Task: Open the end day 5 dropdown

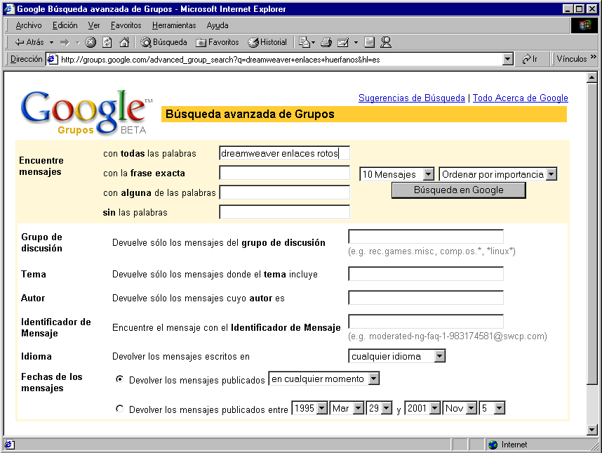Action: point(500,408)
